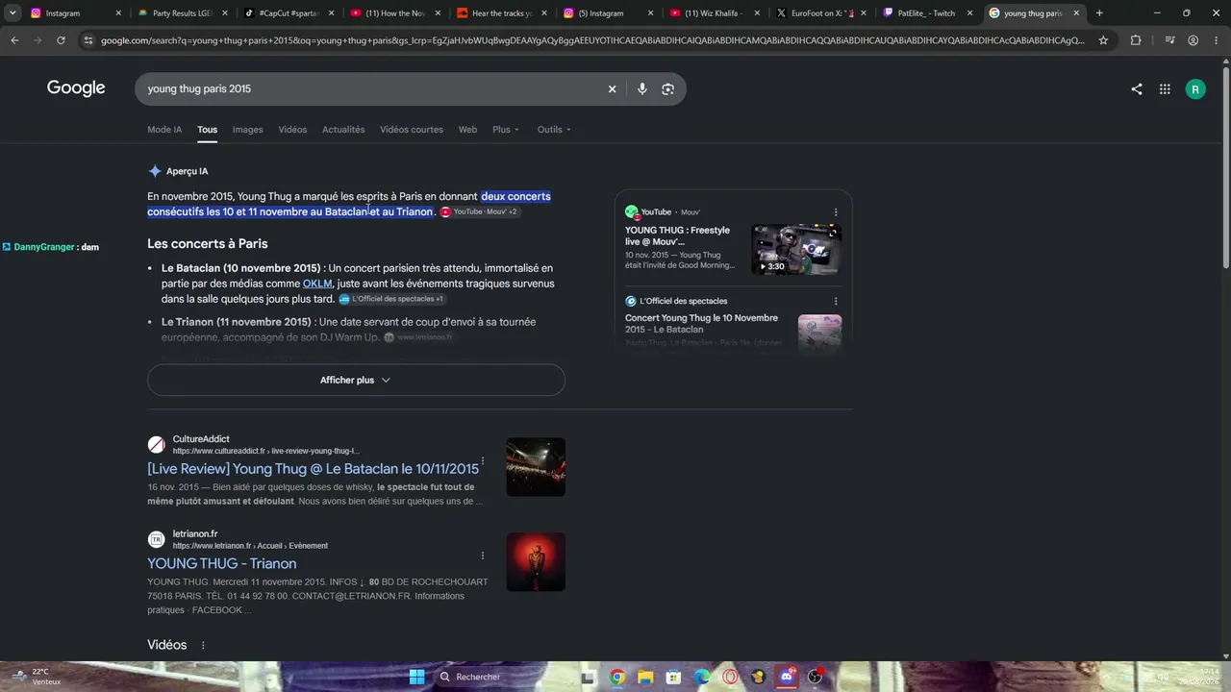Open the browser extensions menu
This screenshot has width=1231, height=692.
click(x=1136, y=40)
